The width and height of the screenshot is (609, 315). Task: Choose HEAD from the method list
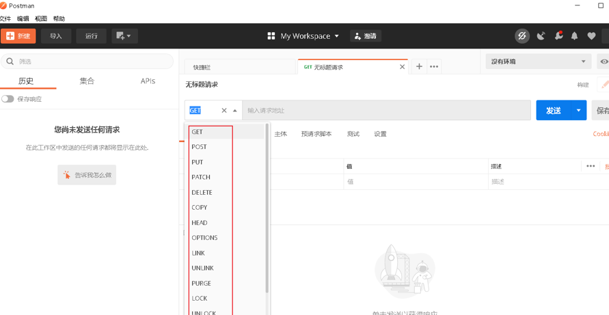pyautogui.click(x=226, y=223)
